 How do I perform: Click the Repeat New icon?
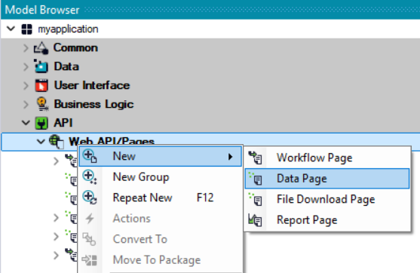(x=90, y=198)
